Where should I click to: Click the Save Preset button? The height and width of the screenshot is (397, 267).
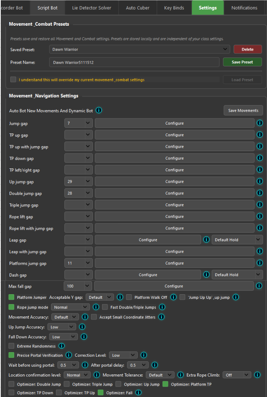[242, 62]
